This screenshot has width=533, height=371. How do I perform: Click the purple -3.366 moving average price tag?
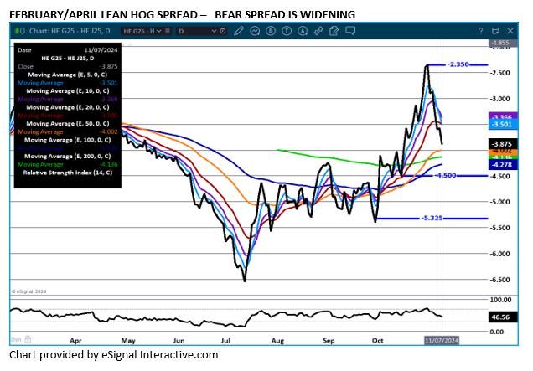[500, 116]
